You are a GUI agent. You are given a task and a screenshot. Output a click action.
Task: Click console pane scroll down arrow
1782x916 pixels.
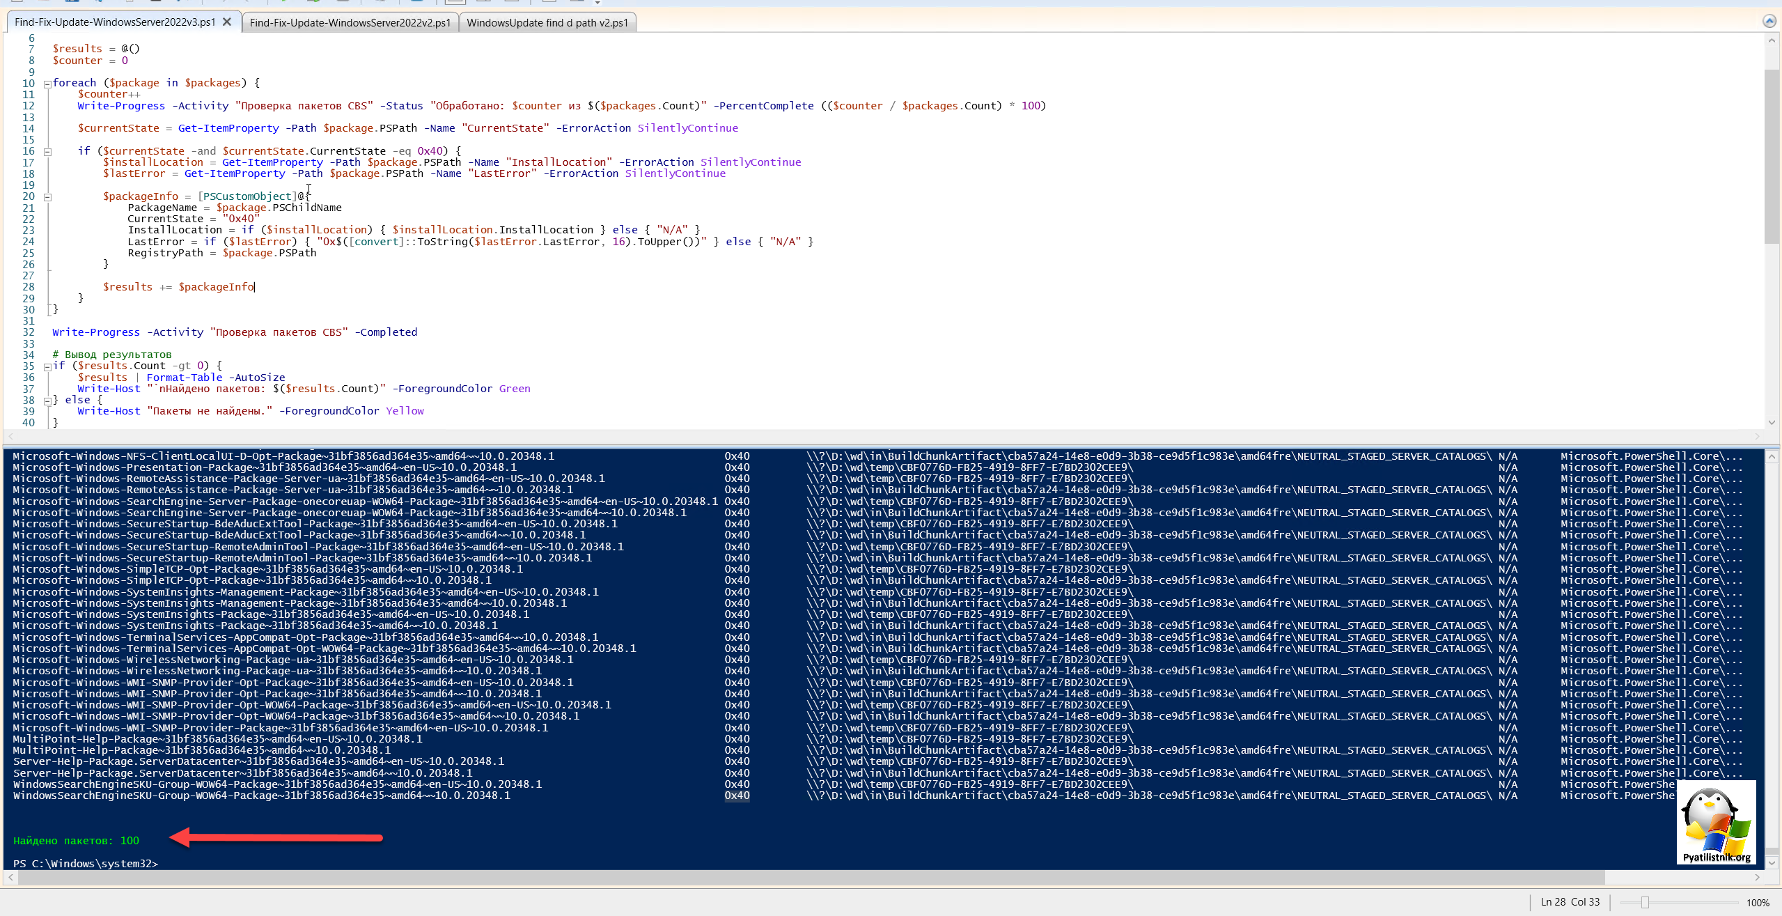[1772, 863]
